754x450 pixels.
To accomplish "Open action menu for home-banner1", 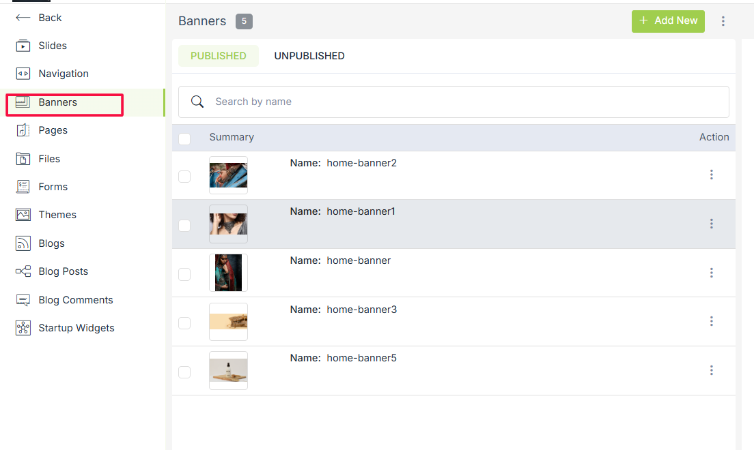I will pyautogui.click(x=711, y=224).
